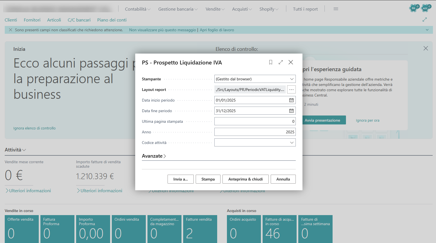Open the Fatture vendita tile

(200, 229)
